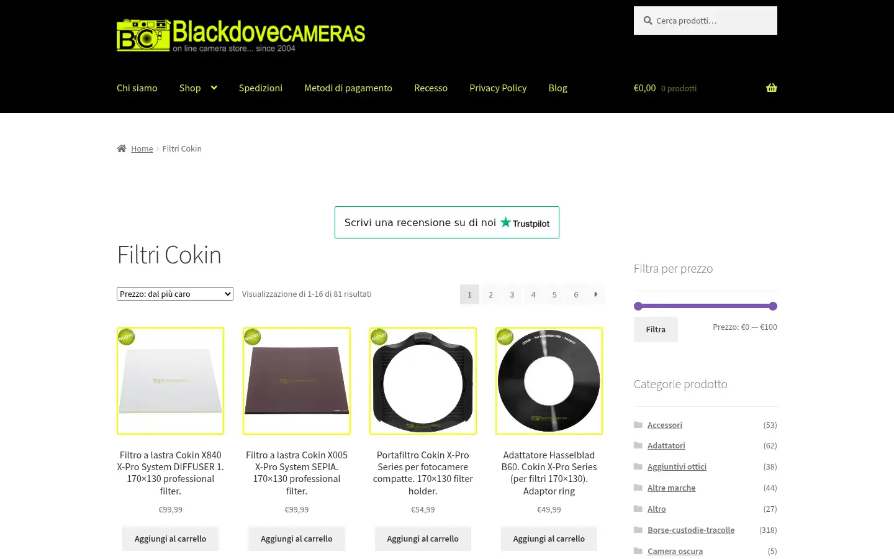
Task: Open the Camera oscura category
Action: pos(675,551)
